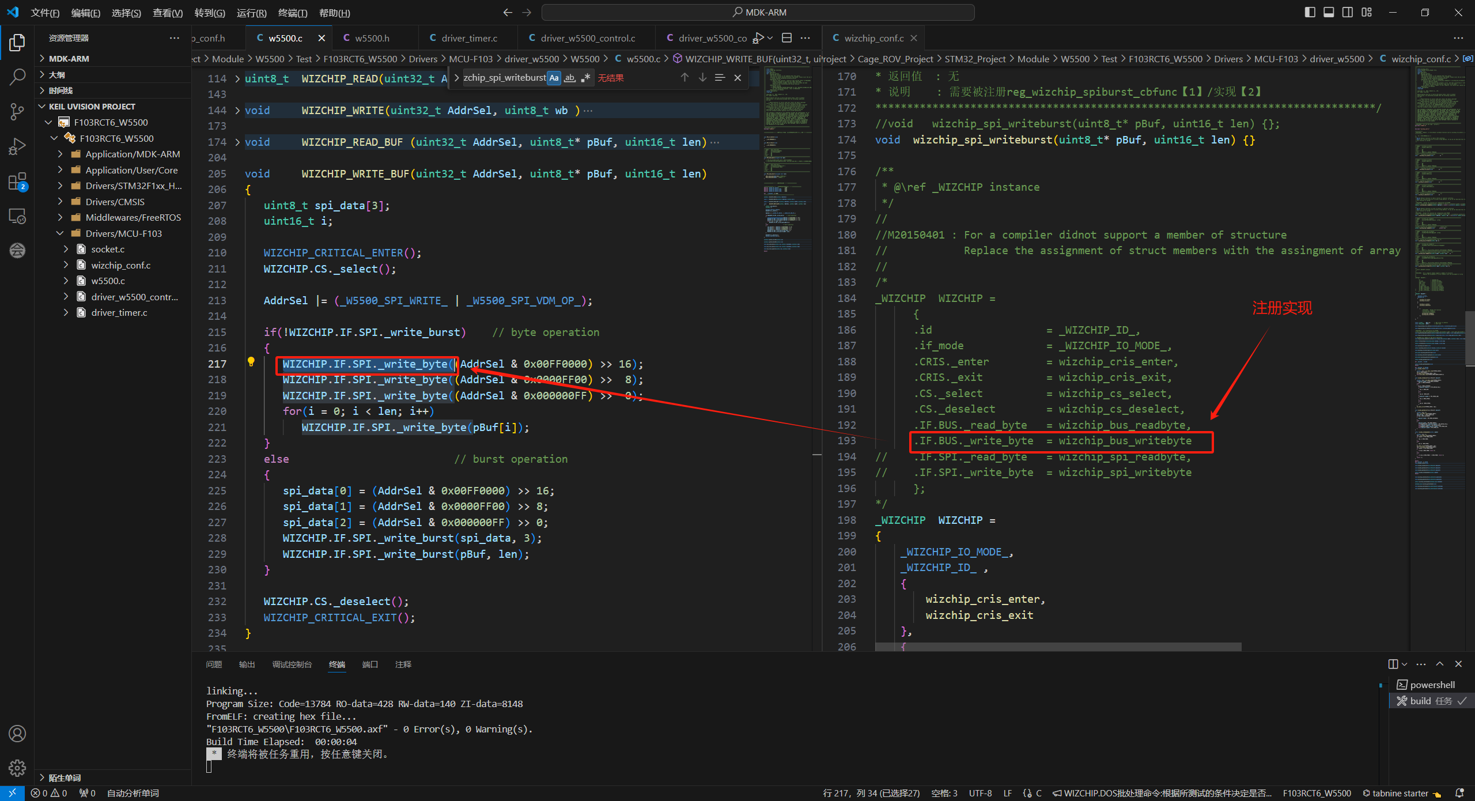
Task: Switch to the driver_timer.c editor tab
Action: pyautogui.click(x=469, y=38)
